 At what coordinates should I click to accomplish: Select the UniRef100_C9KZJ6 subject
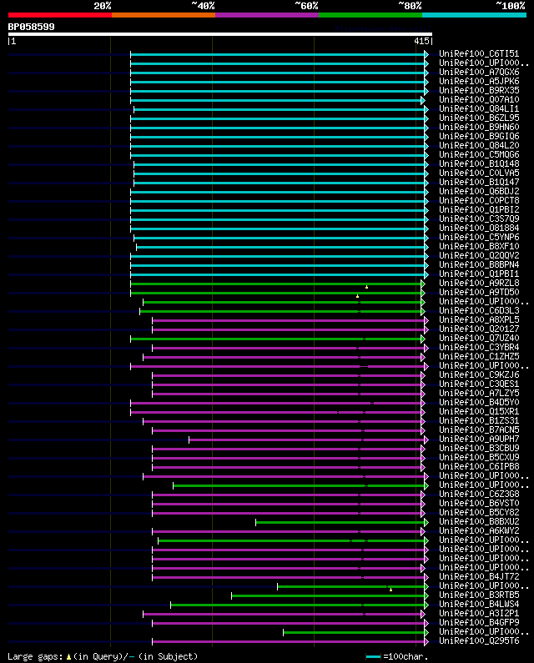point(479,374)
